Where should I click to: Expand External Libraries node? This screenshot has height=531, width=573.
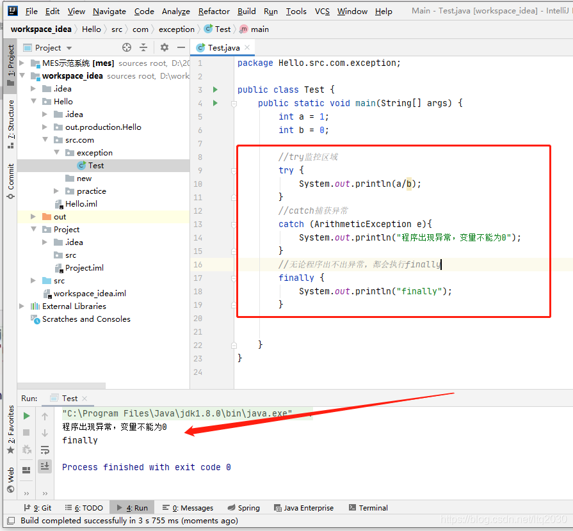pos(22,306)
